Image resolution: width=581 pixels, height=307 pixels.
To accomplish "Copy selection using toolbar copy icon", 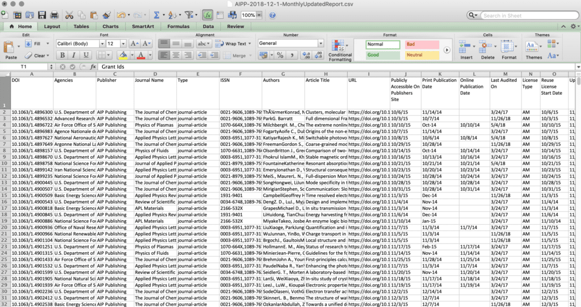I will [82, 15].
